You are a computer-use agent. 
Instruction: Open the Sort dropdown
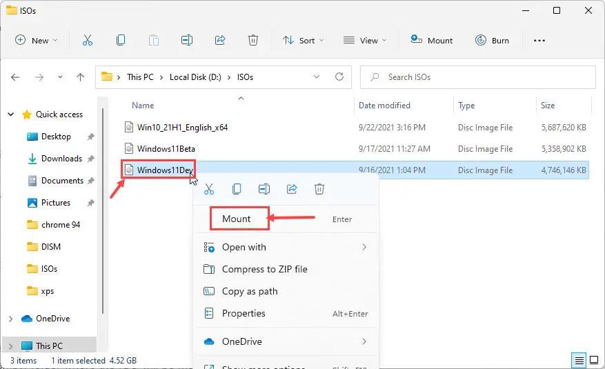pyautogui.click(x=303, y=40)
